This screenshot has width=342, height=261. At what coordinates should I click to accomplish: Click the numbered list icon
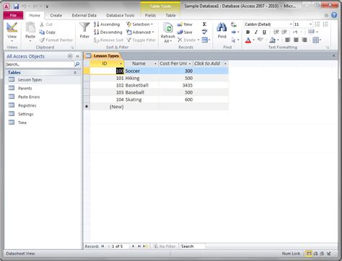coord(325,25)
